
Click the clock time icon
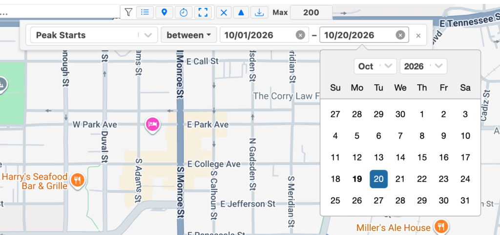[184, 12]
